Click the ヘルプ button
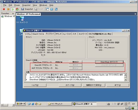 click(x=35, y=85)
